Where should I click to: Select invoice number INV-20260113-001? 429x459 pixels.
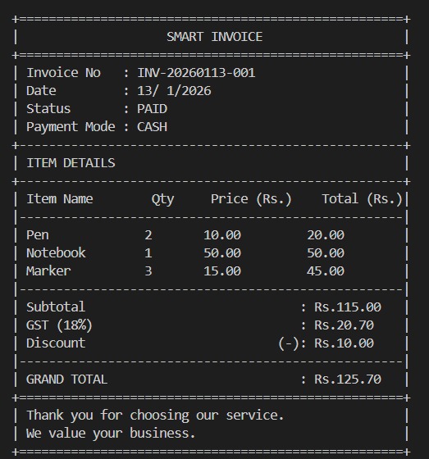196,73
